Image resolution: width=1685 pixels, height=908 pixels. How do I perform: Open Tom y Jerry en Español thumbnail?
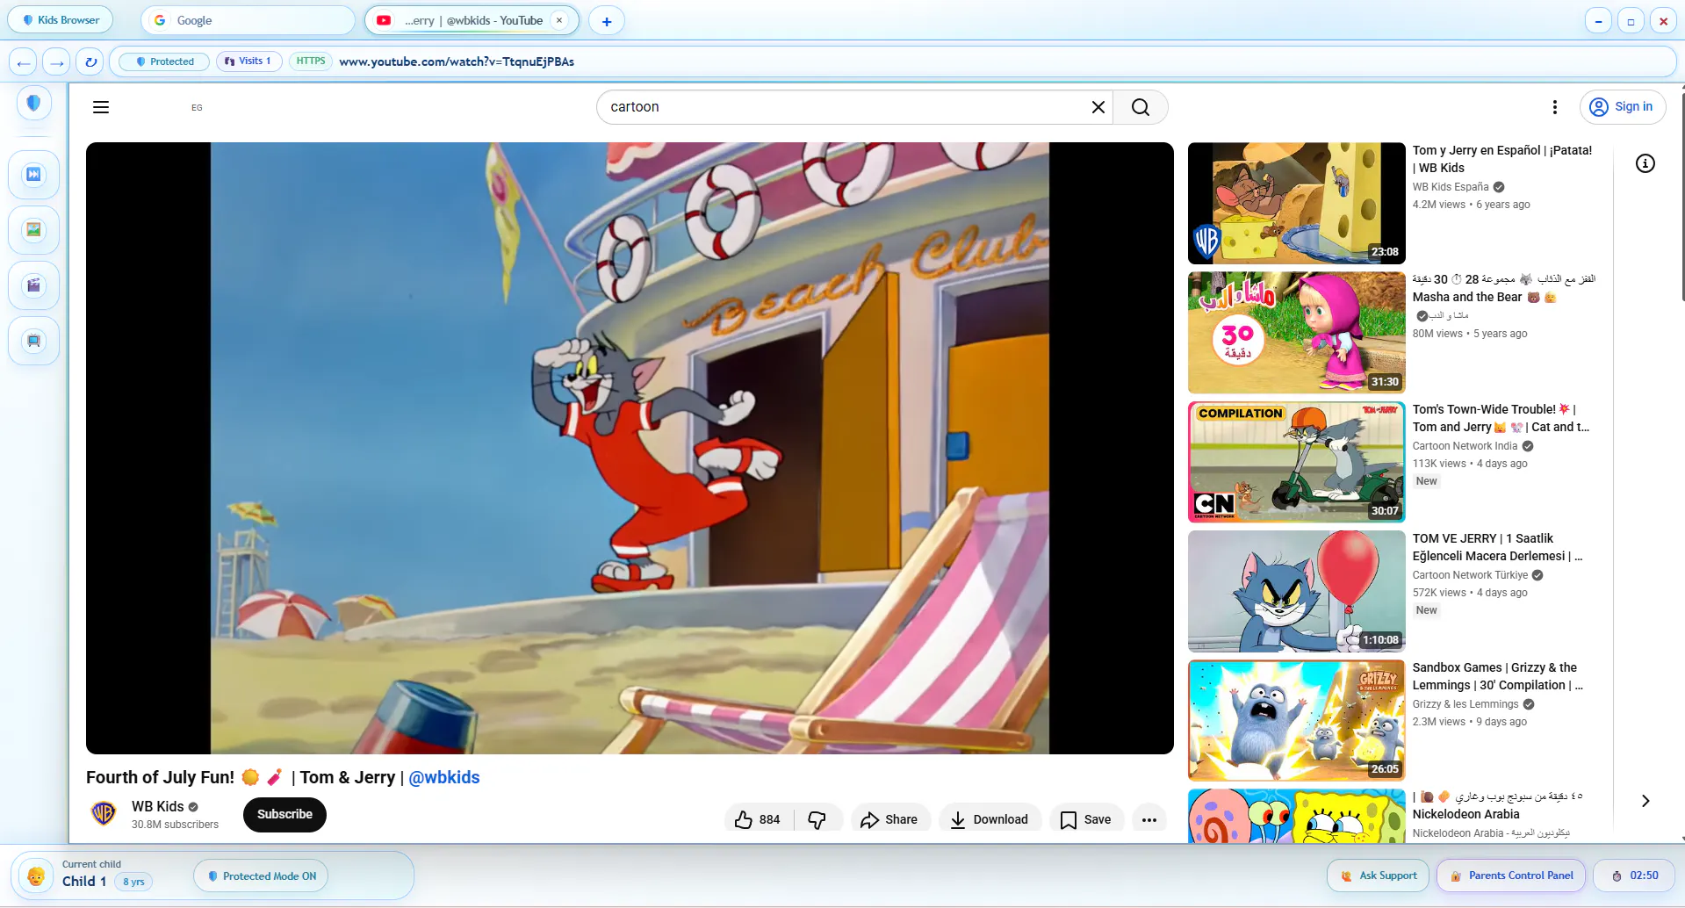coord(1296,204)
